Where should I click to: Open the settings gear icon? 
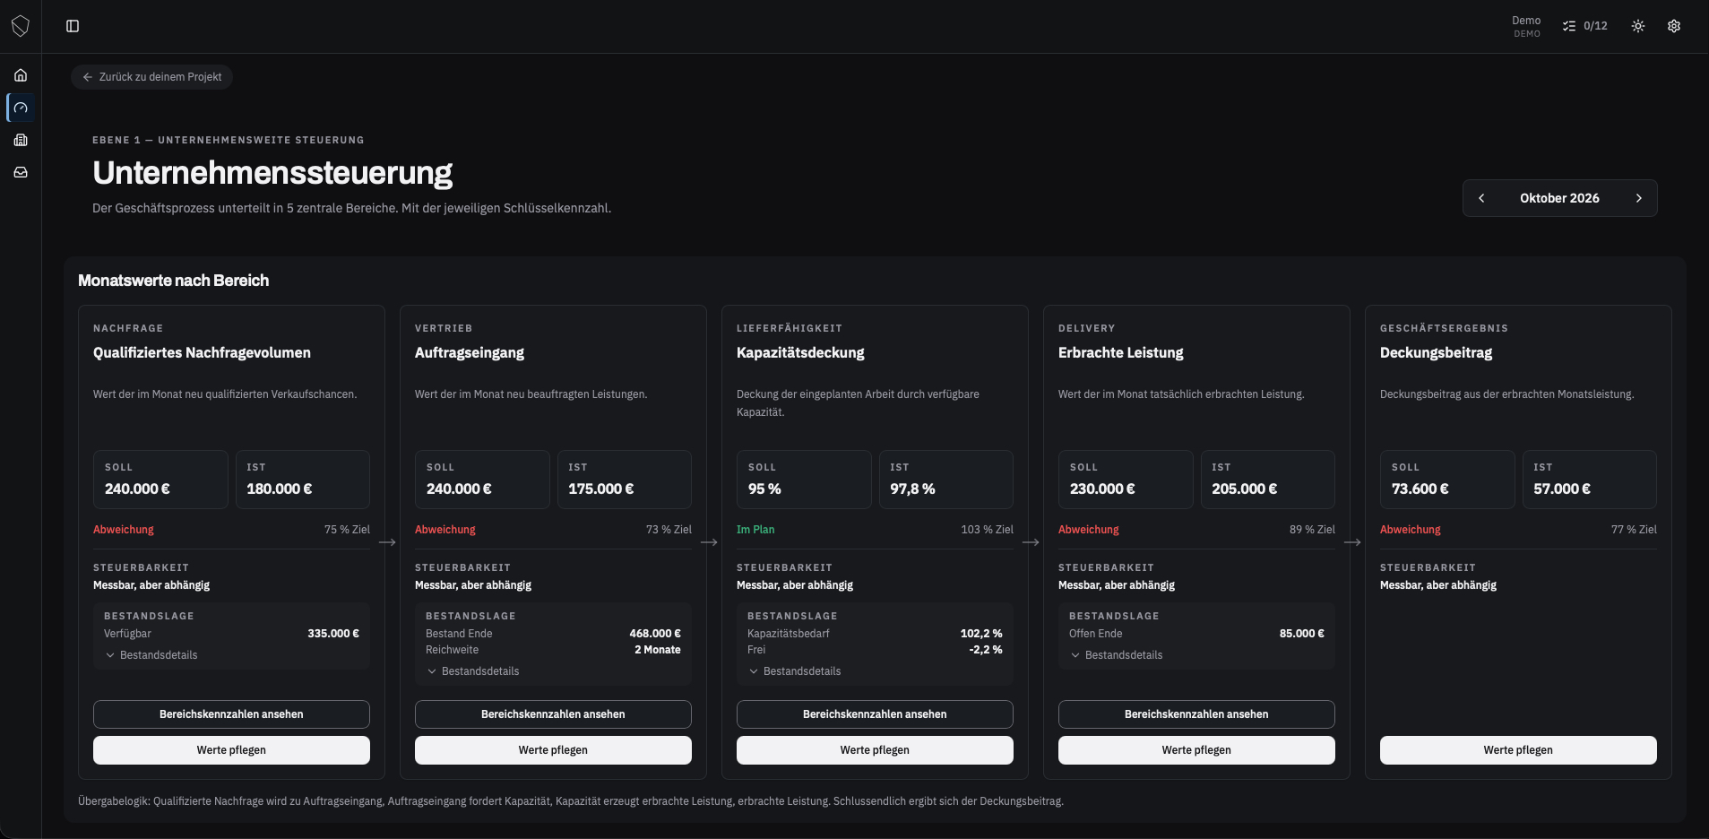(1674, 26)
